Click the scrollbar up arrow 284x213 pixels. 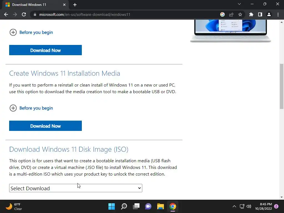click(282, 22)
